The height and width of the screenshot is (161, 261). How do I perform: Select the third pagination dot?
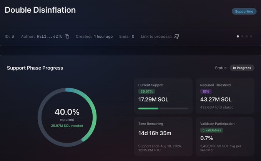247,37
